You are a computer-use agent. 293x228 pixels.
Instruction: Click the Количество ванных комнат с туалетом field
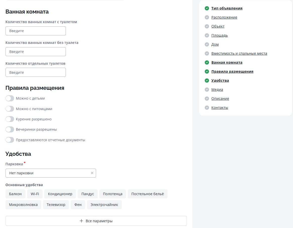36,31
